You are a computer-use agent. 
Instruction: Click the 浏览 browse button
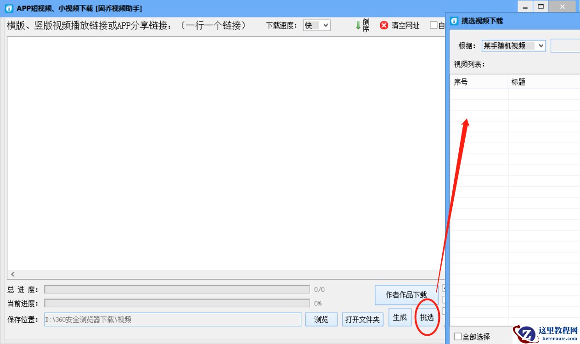321,320
